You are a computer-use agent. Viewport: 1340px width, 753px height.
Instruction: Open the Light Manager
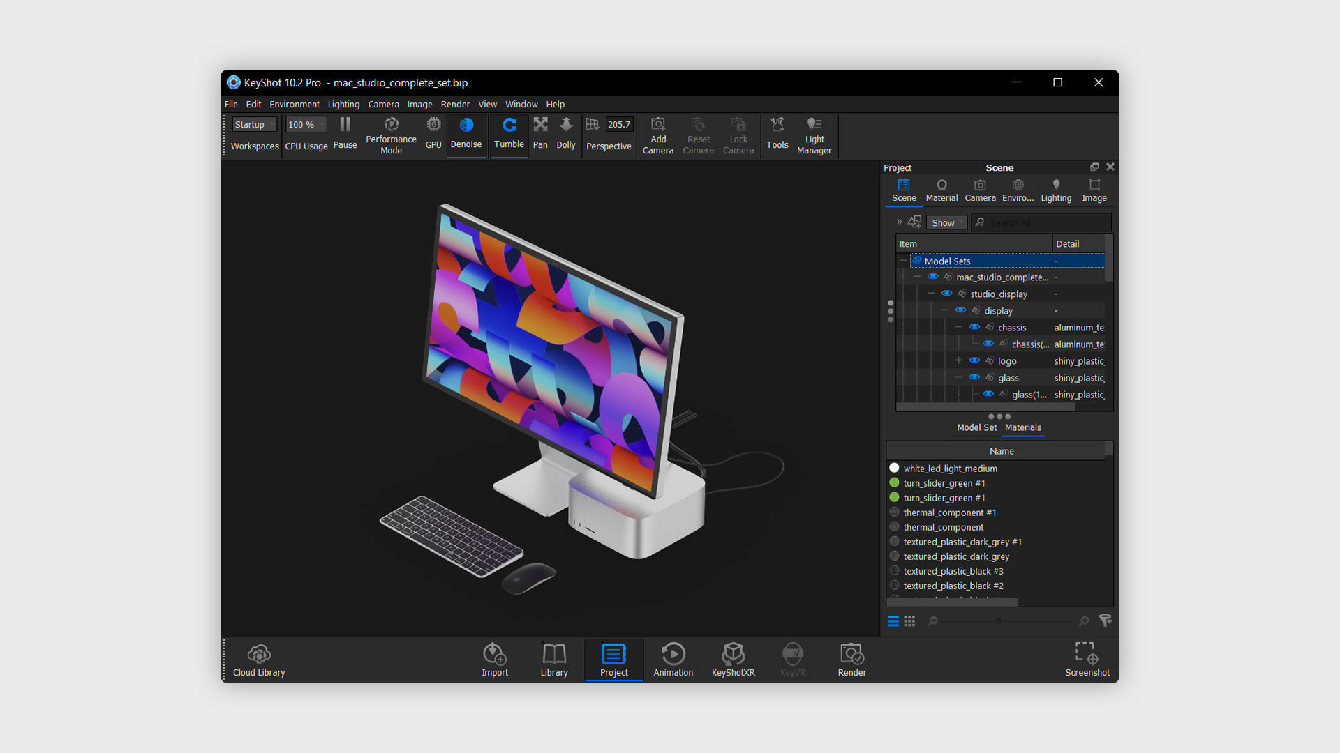[x=814, y=135]
